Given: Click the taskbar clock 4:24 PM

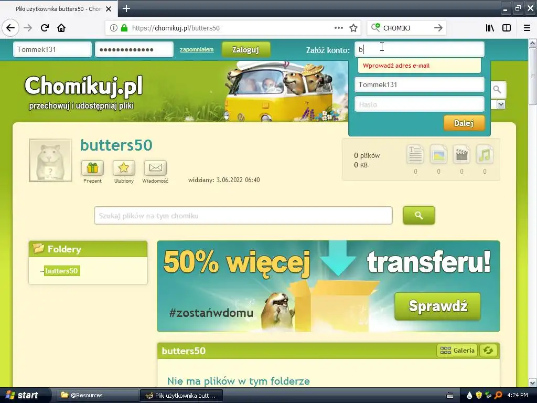Looking at the screenshot, I should point(518,395).
